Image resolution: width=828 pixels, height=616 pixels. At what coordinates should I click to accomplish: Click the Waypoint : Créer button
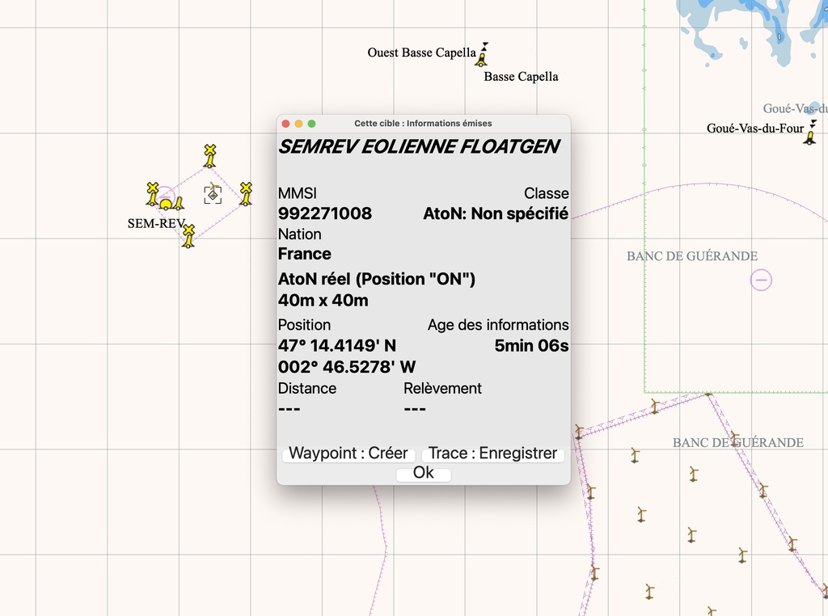tap(349, 454)
